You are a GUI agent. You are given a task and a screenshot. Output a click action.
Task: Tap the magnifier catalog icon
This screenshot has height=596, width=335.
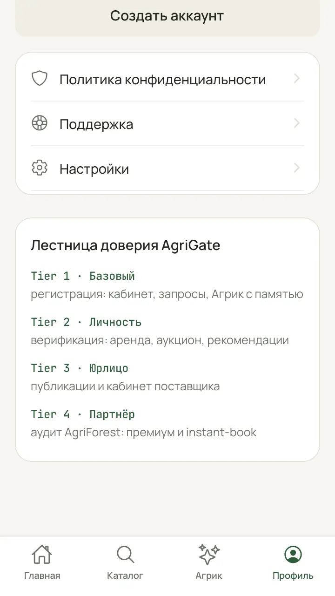(125, 555)
